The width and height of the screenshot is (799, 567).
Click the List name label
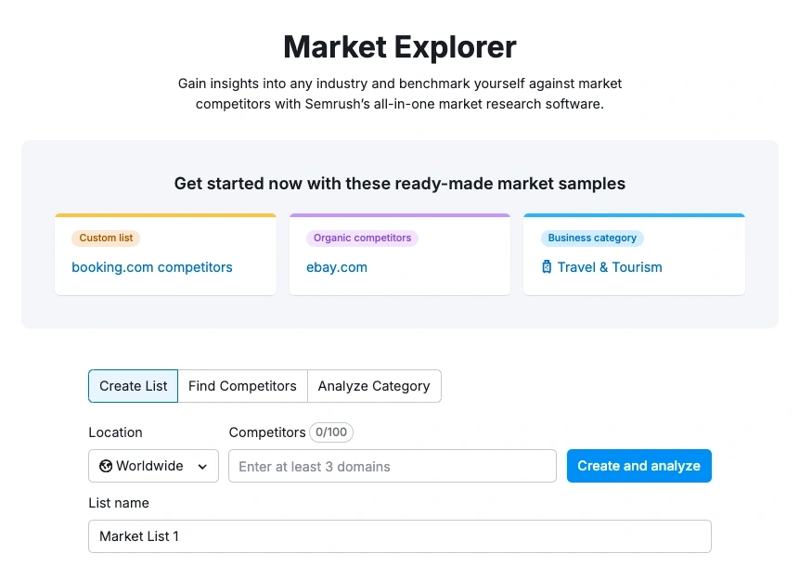pos(119,503)
